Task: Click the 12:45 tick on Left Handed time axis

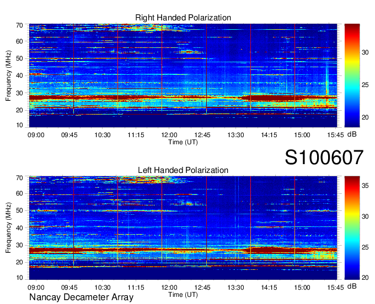Action: (x=202, y=287)
